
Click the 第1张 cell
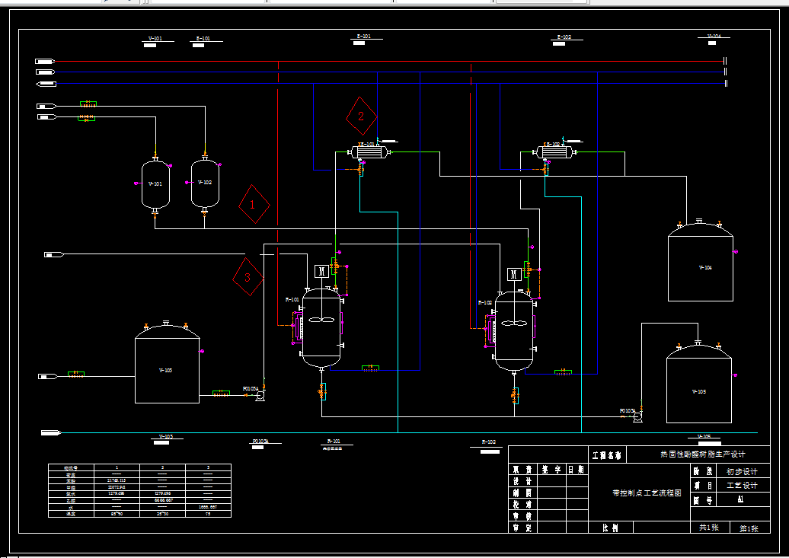(x=749, y=528)
